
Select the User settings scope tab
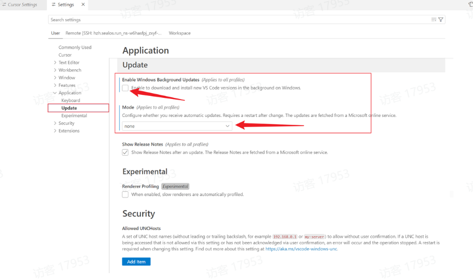(56, 33)
